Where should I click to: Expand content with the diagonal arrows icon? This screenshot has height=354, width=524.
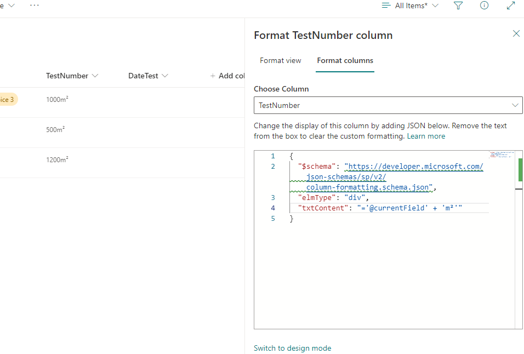pos(511,5)
